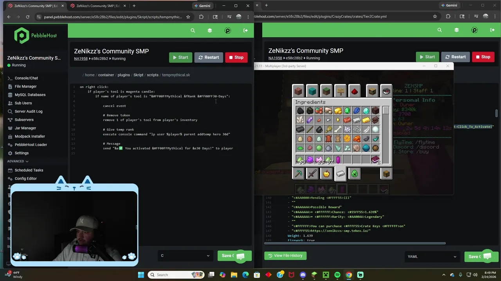501x281 pixels.
Task: Click the stacked layers icon in left PebbleHost header
Action: tap(210, 30)
